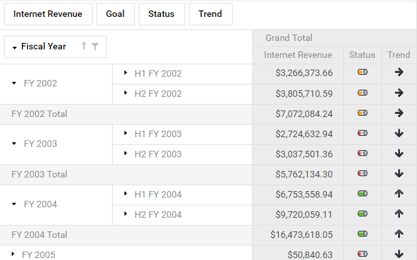Screen dimensions: 417x260
Task: Click the H2 FY 2004 up trend arrow
Action: pos(399,214)
